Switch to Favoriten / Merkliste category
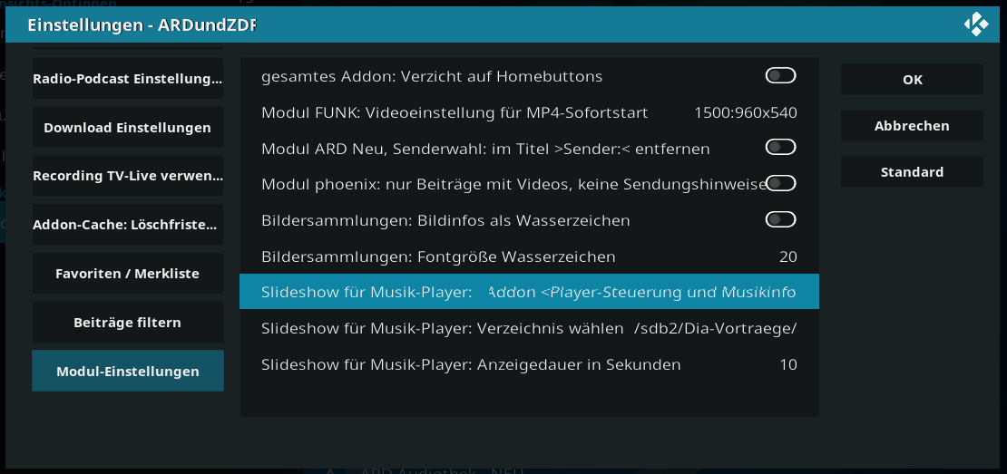Viewport: 1007px width, 474px height. [128, 273]
